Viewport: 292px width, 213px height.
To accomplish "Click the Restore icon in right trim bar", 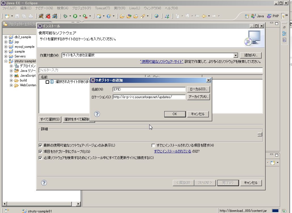I will click(284, 27).
